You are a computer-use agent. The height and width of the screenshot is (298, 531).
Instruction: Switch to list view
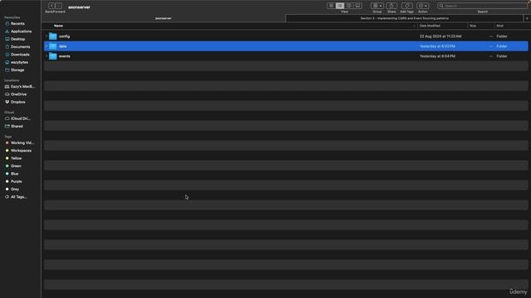(x=340, y=6)
